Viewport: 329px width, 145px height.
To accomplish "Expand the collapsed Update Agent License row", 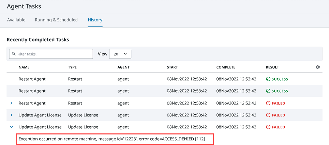I will tap(12, 115).
